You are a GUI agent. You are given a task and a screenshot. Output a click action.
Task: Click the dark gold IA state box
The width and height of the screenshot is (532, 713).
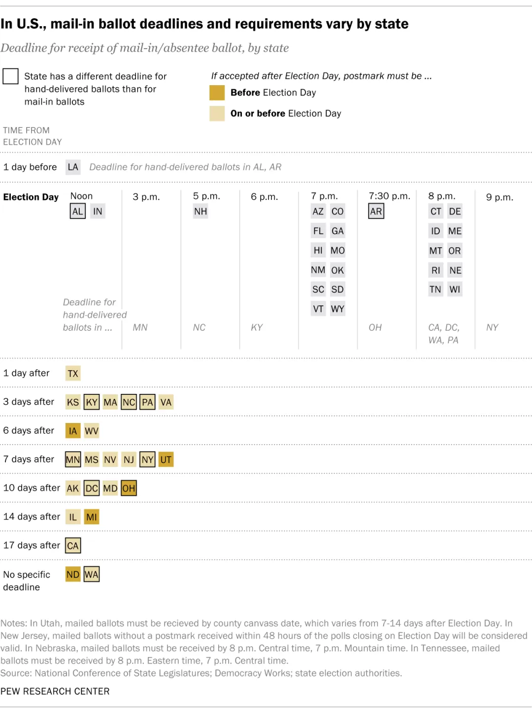tap(73, 431)
